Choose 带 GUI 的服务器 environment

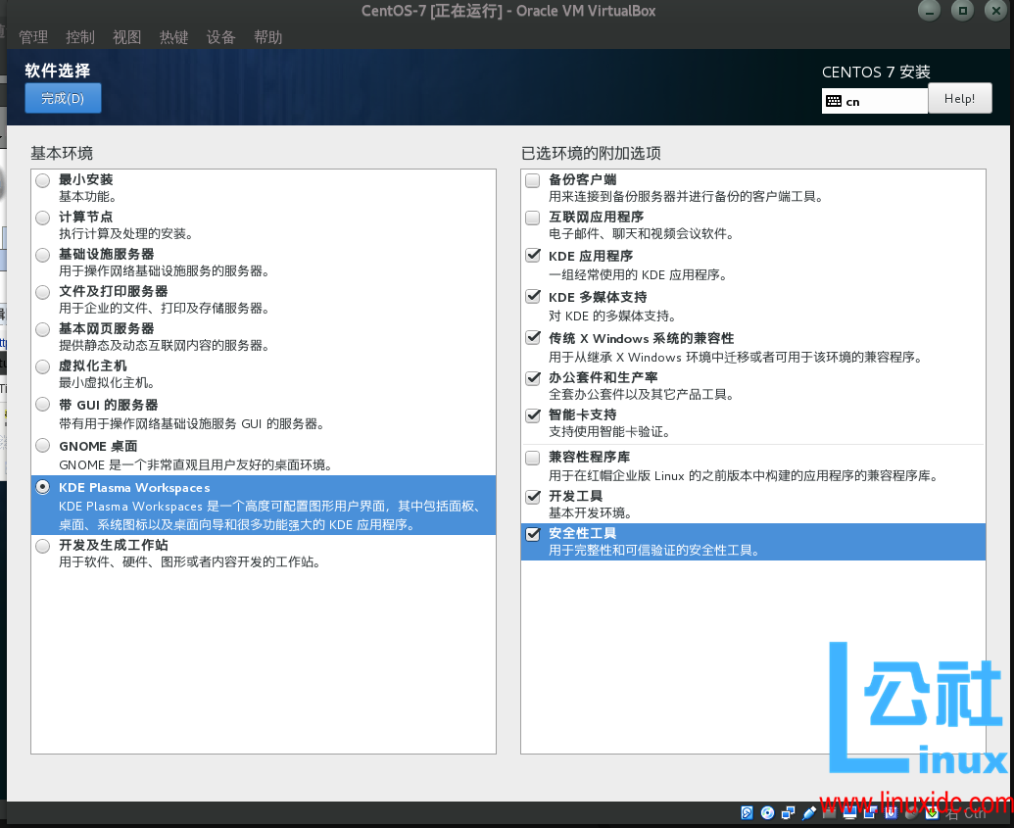click(x=43, y=405)
